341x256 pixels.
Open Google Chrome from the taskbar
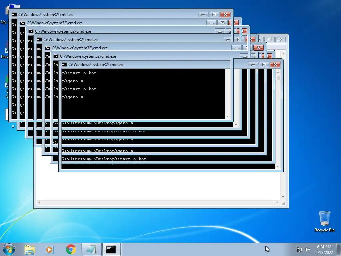(x=71, y=249)
